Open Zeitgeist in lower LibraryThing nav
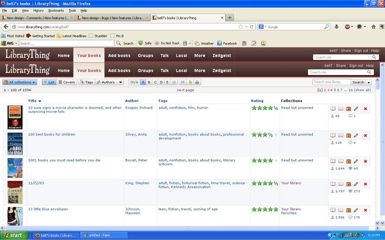 pos(222,70)
